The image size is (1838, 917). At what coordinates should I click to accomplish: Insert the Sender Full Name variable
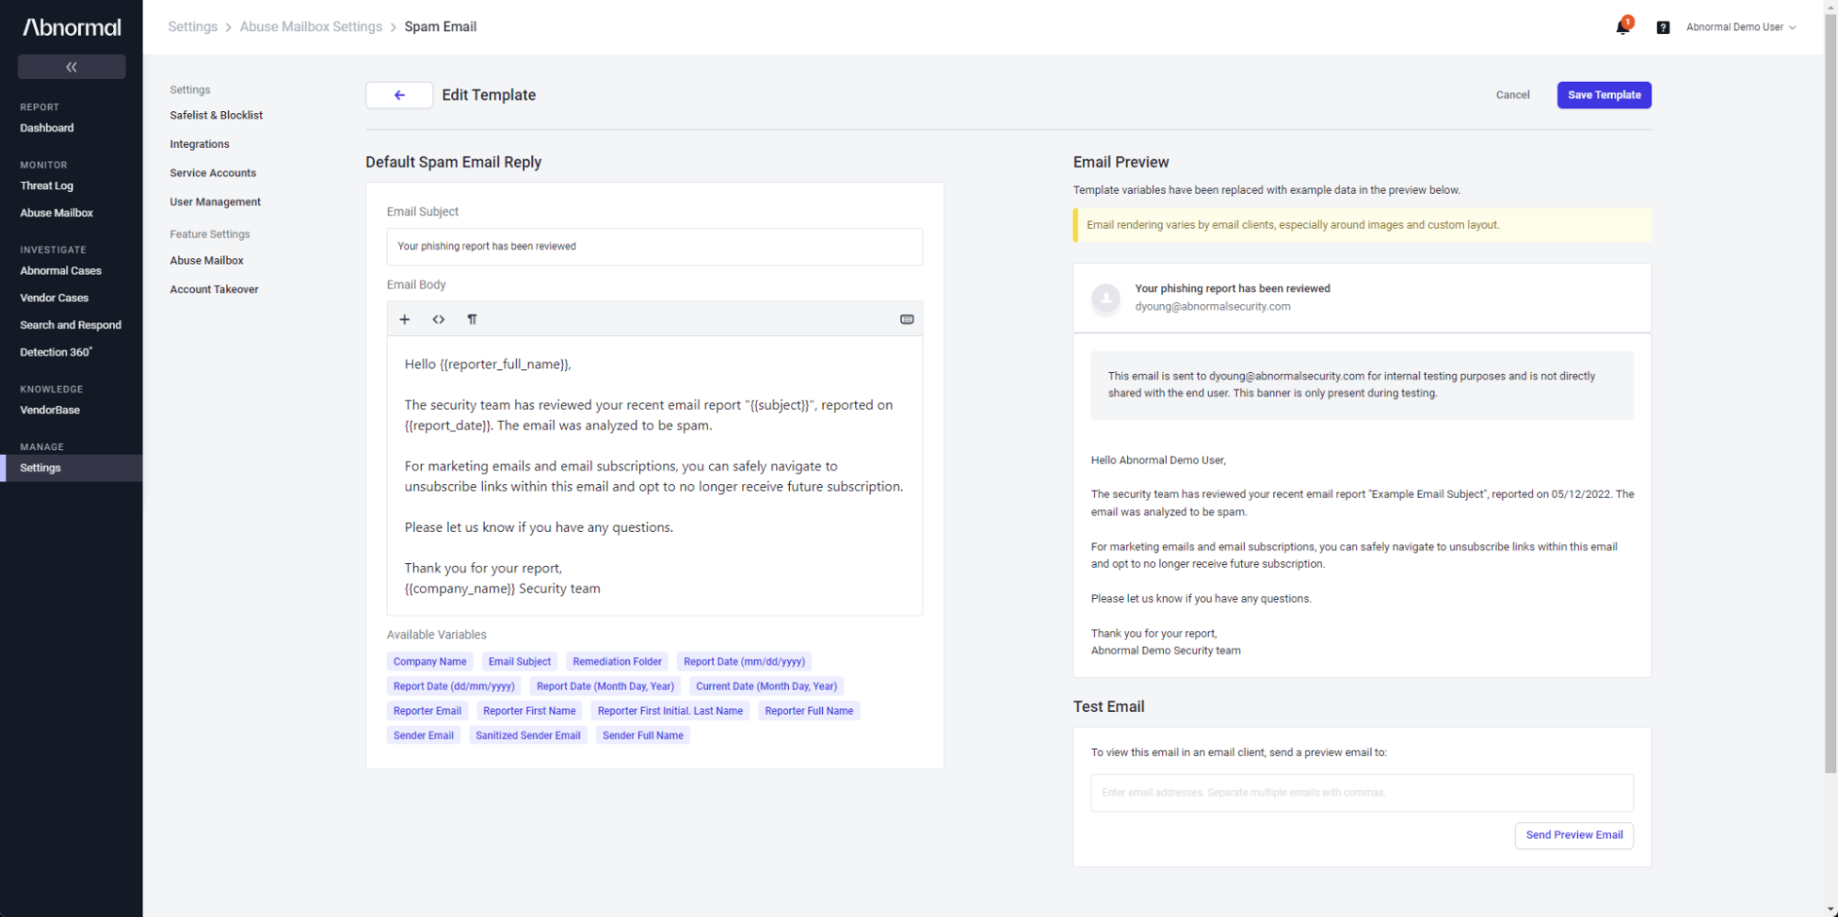tap(643, 736)
